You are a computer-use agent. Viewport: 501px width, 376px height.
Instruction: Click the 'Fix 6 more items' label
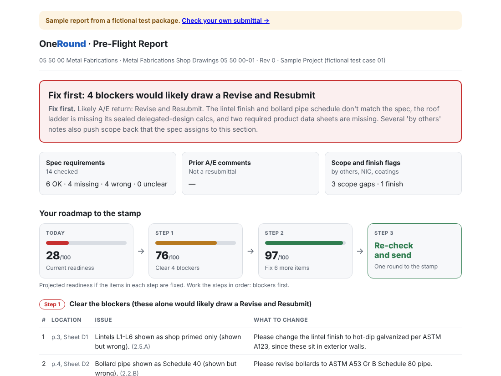pyautogui.click(x=287, y=268)
